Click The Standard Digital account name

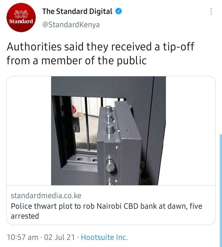[77, 11]
